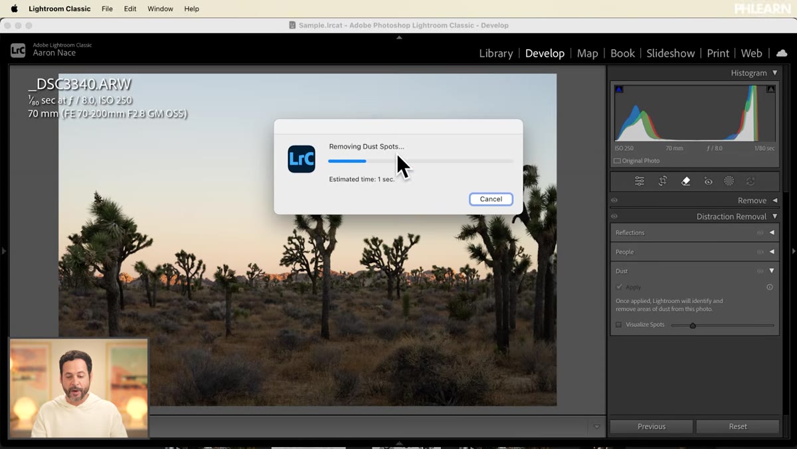Switch to the Book module
Screen dimensions: 797x449
pos(622,53)
